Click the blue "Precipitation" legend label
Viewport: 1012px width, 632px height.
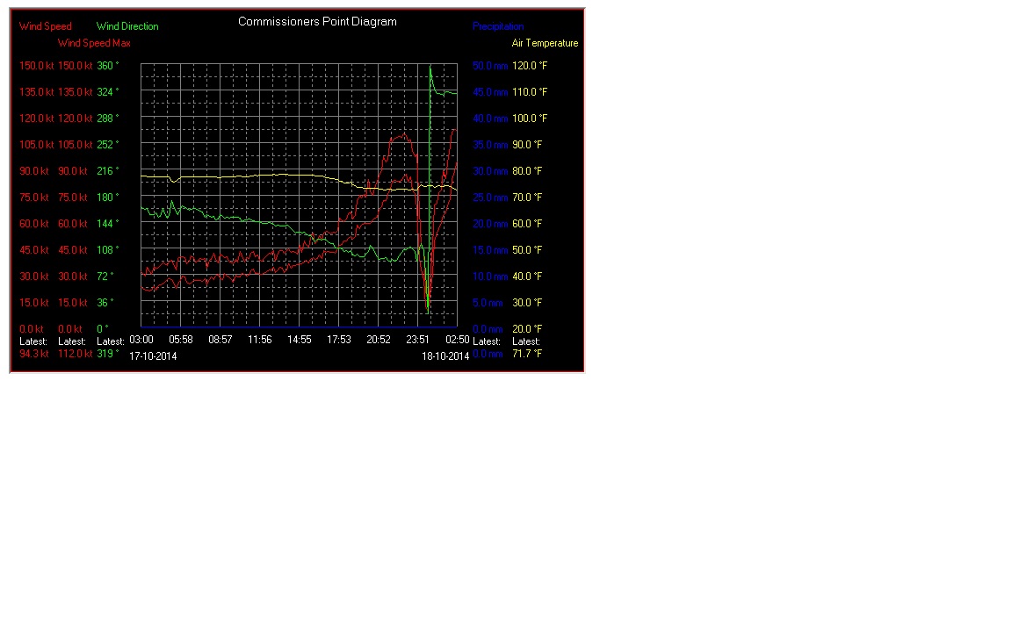coord(497,26)
